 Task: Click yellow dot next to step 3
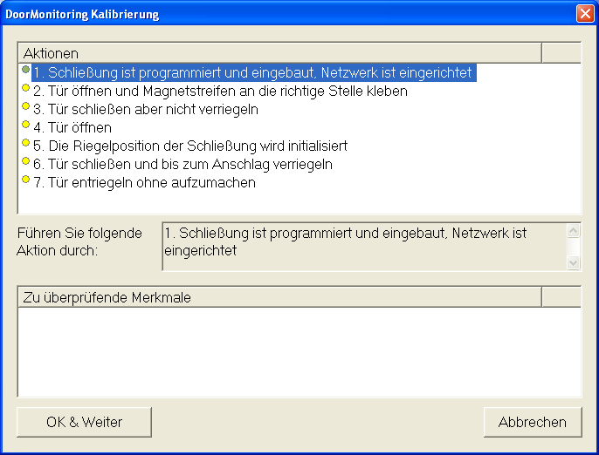tap(25, 106)
